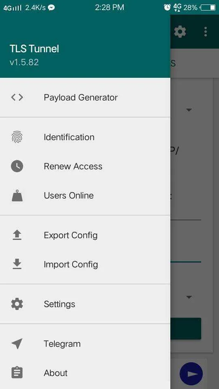Screen dimensions: 219x389
Task: Tap the weight Users Online icon
Action: click(17, 195)
